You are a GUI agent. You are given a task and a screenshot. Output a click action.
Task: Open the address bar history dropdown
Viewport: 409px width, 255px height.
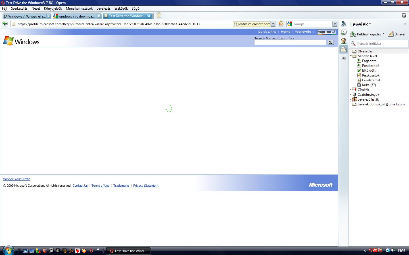click(273, 24)
